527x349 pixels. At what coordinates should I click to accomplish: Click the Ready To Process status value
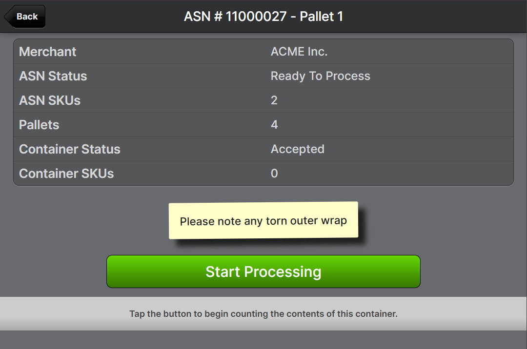pos(321,76)
